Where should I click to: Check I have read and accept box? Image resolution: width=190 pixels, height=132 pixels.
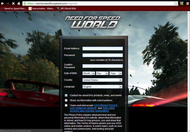66,105
